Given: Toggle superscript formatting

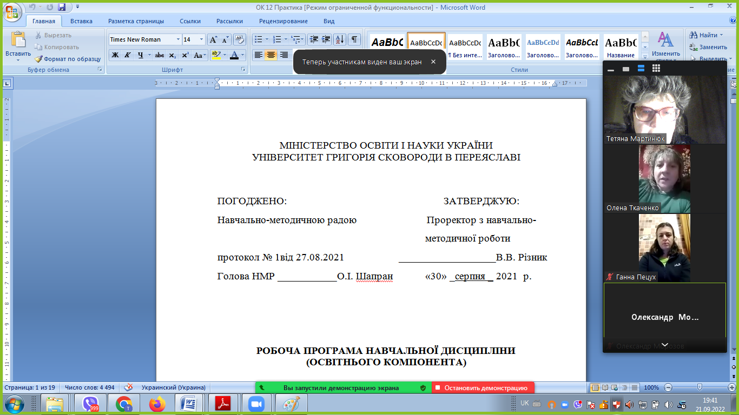Looking at the screenshot, I should 185,55.
